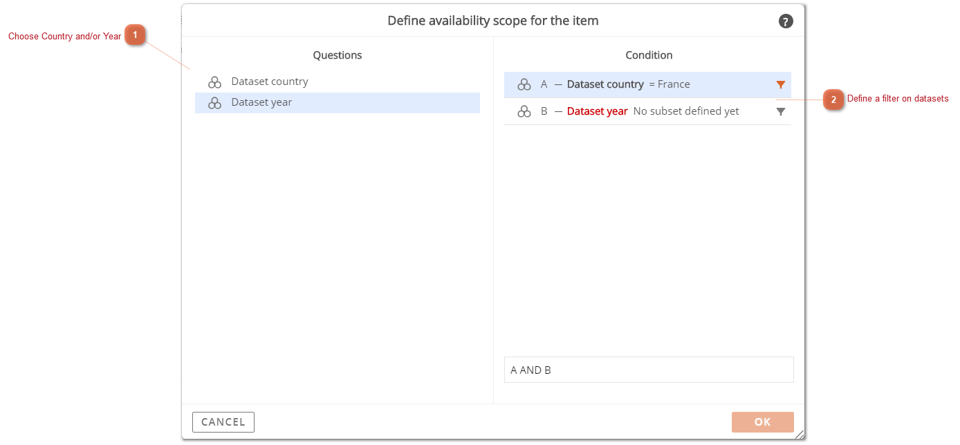Click the dialog resize grip corner
960x445 pixels.
(x=800, y=435)
